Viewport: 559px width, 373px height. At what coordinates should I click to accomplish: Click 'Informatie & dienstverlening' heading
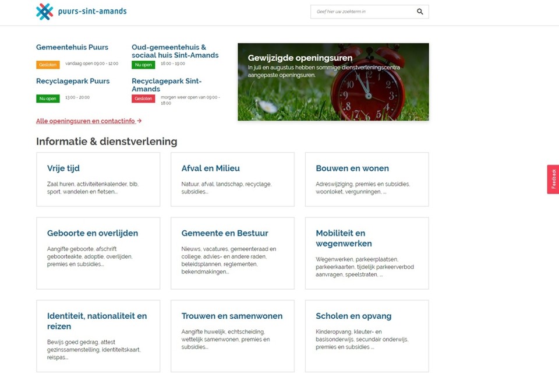(x=107, y=142)
